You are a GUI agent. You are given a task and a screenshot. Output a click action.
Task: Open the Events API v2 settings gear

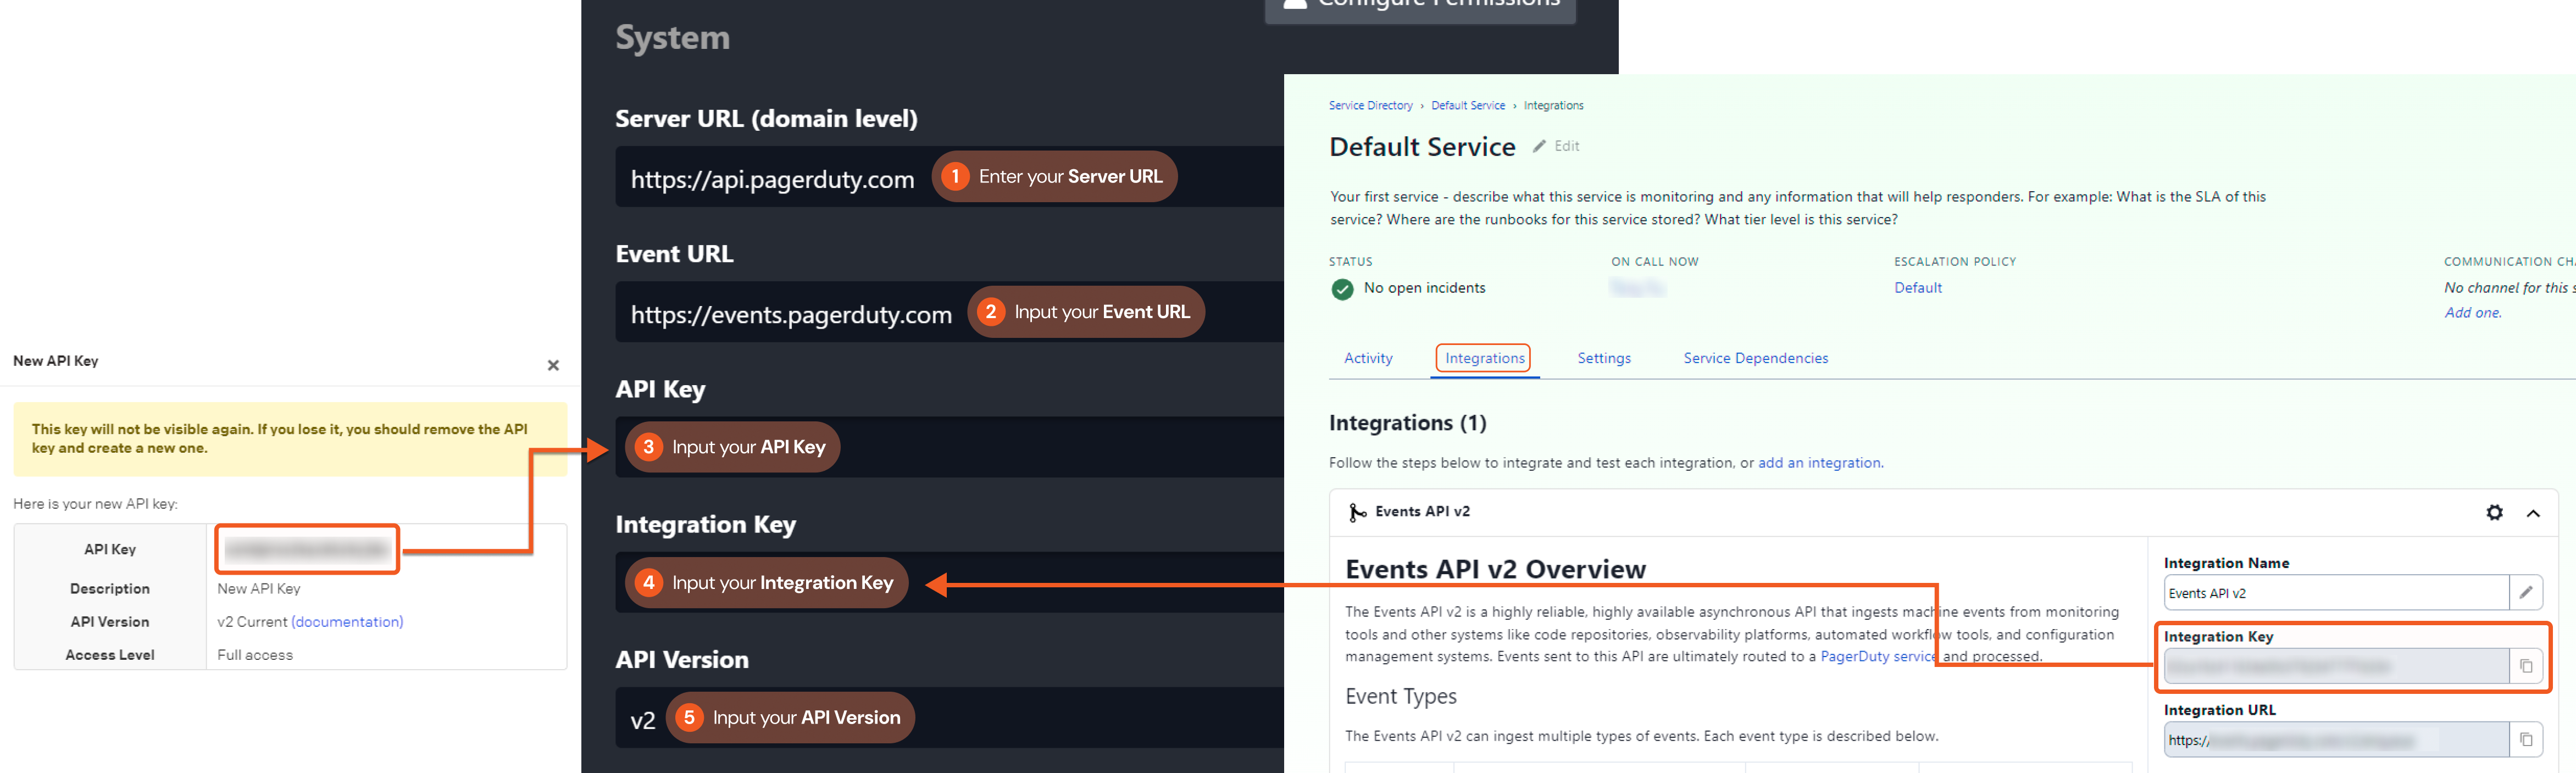tap(2494, 512)
